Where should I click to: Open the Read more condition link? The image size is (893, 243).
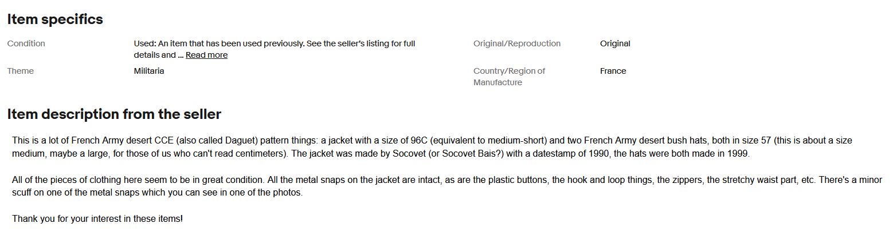[206, 55]
